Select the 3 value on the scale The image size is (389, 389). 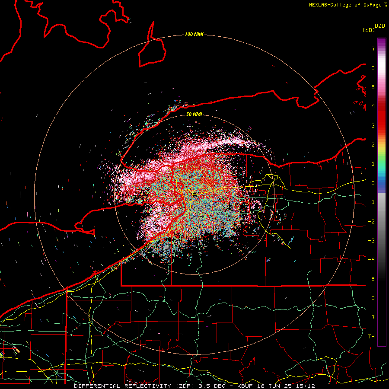[373, 125]
